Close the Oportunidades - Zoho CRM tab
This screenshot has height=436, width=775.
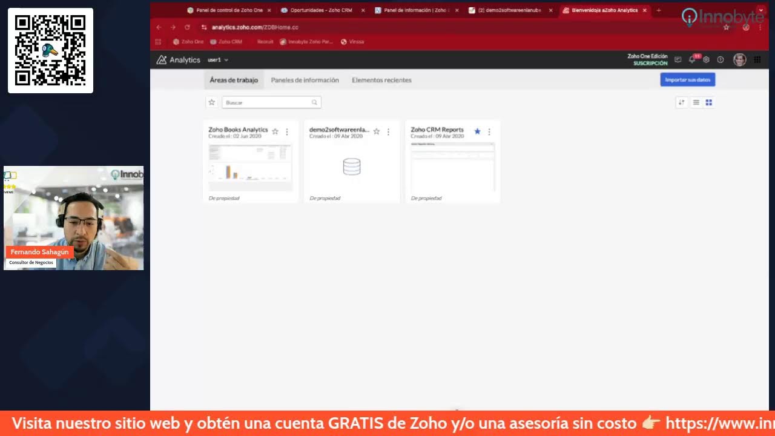coord(363,10)
